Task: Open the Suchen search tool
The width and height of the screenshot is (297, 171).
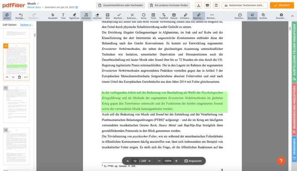Action: tap(263, 16)
